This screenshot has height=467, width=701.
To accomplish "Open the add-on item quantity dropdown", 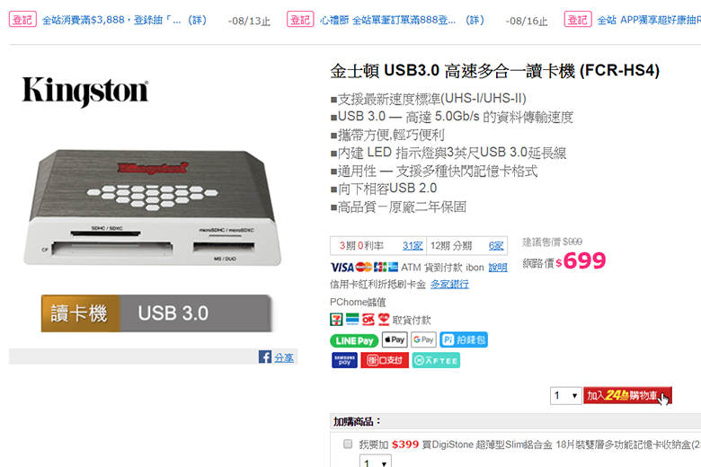I will tap(376, 461).
